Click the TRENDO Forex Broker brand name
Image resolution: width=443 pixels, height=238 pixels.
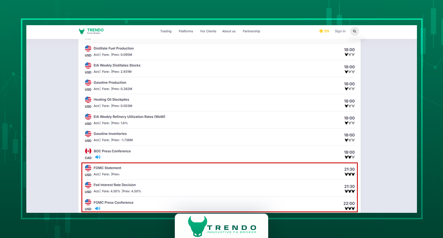pyautogui.click(x=95, y=31)
